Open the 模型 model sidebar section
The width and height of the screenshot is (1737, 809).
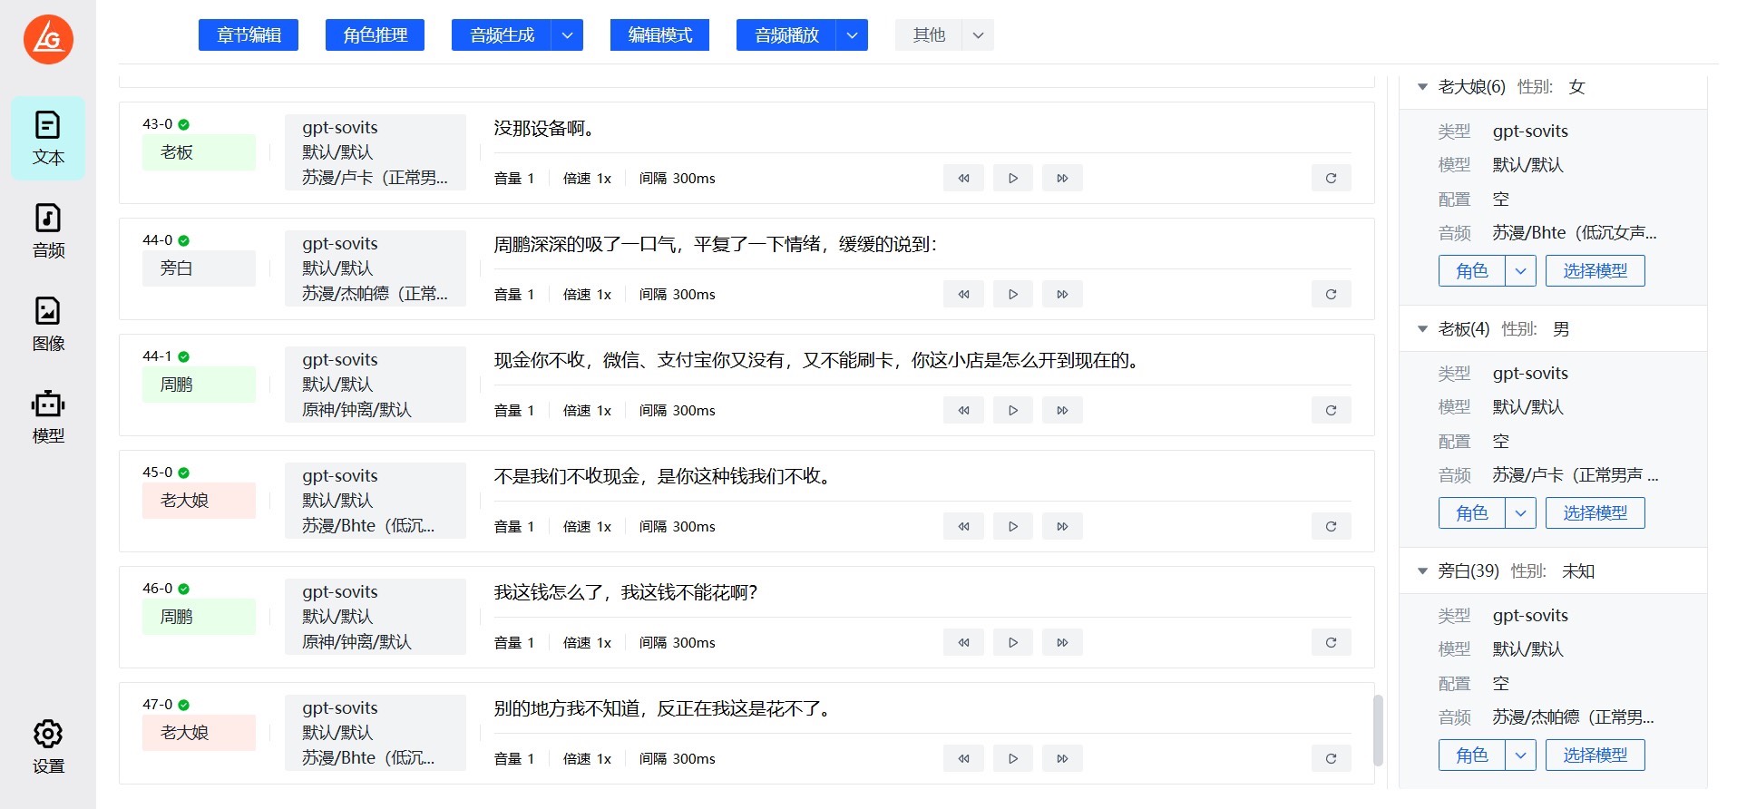tap(48, 416)
